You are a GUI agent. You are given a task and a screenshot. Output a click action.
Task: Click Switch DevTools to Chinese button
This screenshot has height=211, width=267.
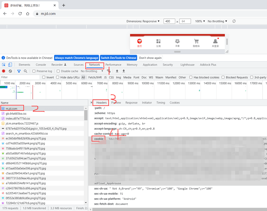click(118, 58)
